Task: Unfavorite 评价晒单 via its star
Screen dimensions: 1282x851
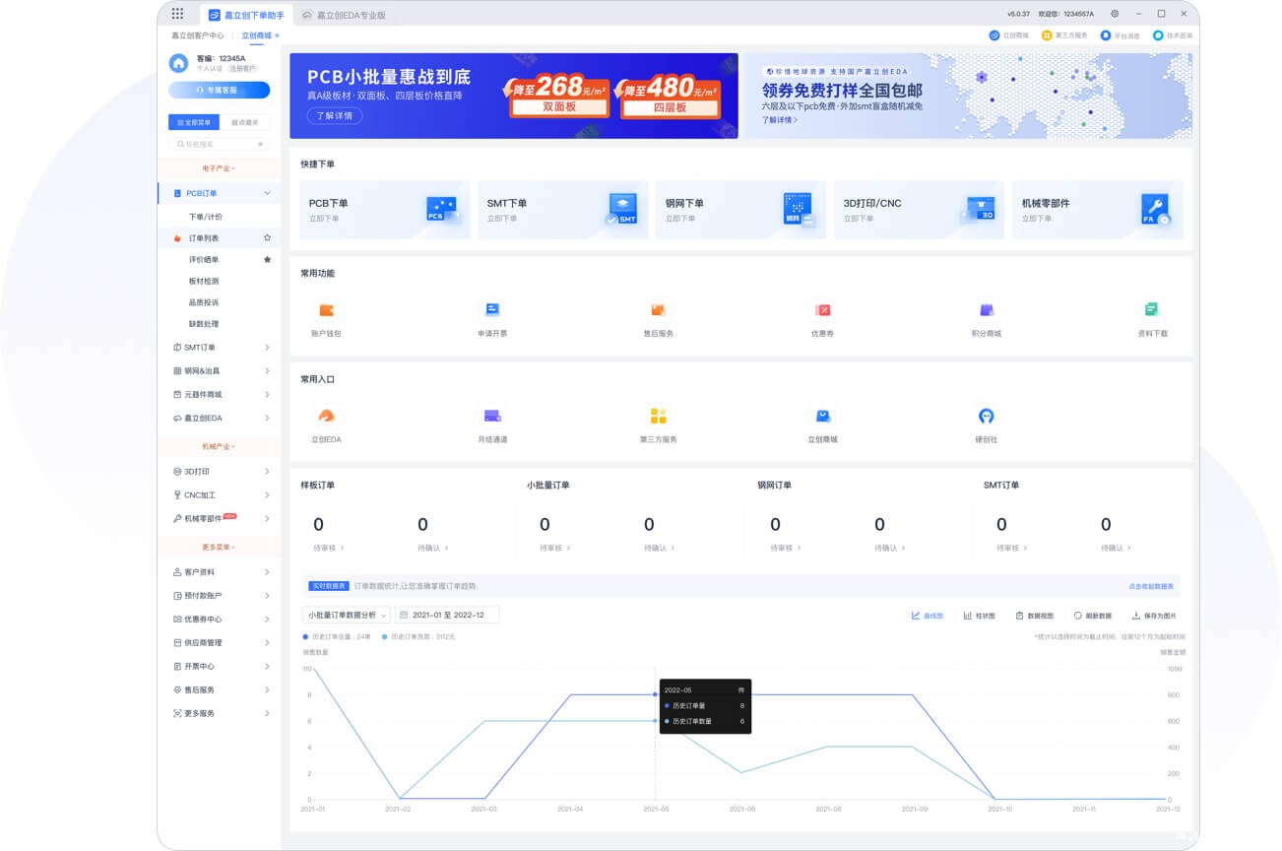Action: tap(267, 260)
